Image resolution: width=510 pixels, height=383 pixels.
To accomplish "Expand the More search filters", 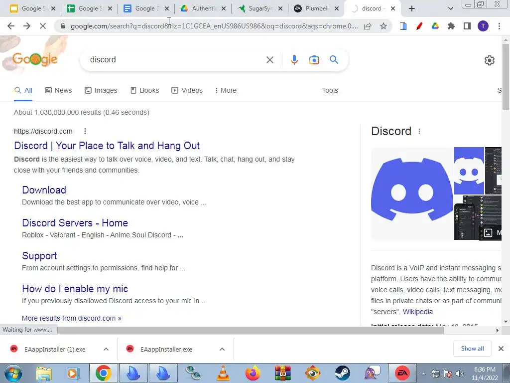I will (x=226, y=90).
